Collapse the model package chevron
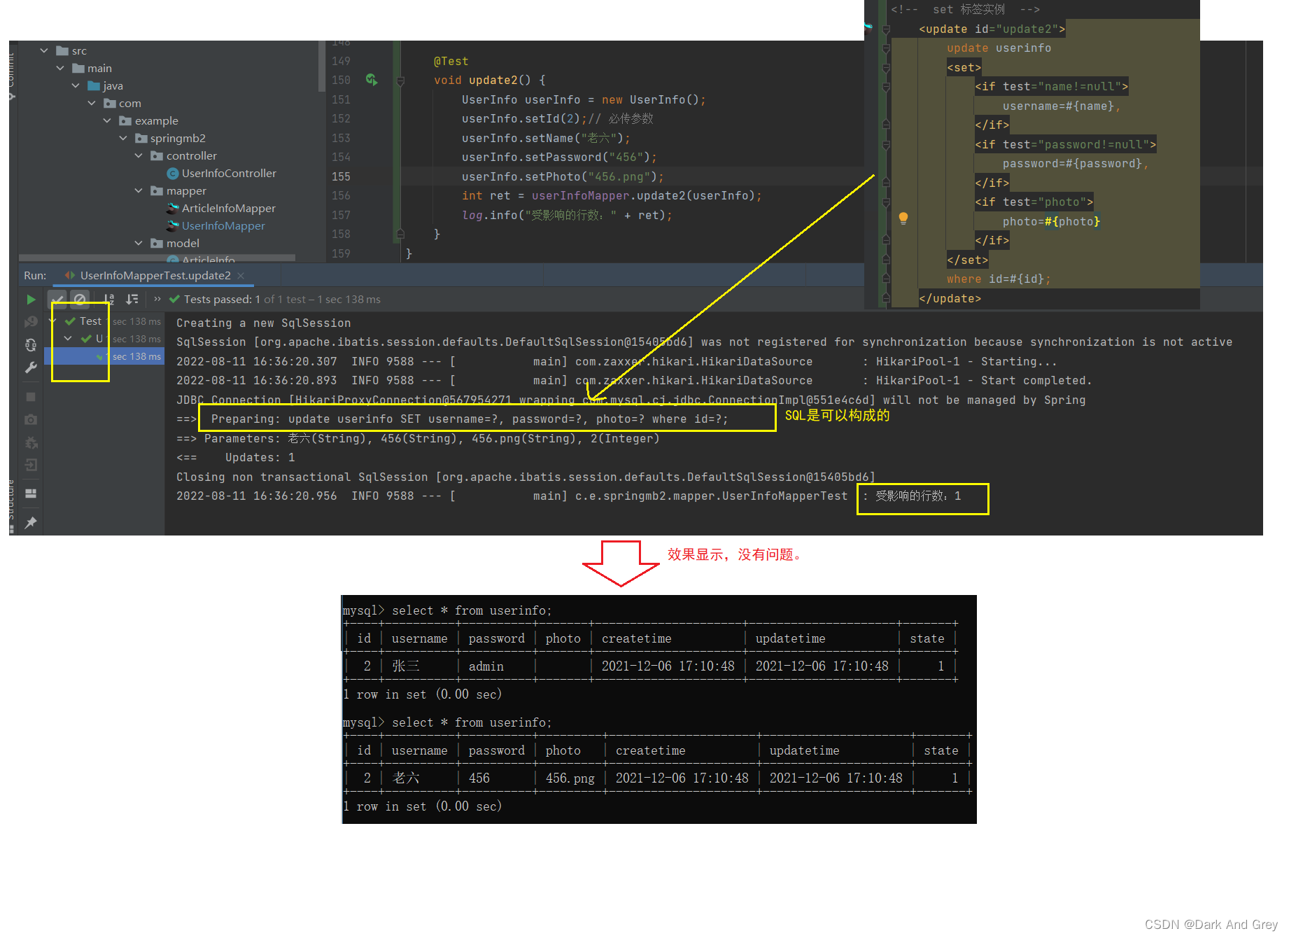This screenshot has height=938, width=1289. [x=139, y=244]
